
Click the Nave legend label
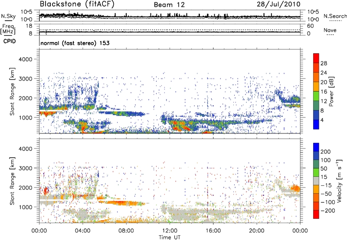click(330, 30)
